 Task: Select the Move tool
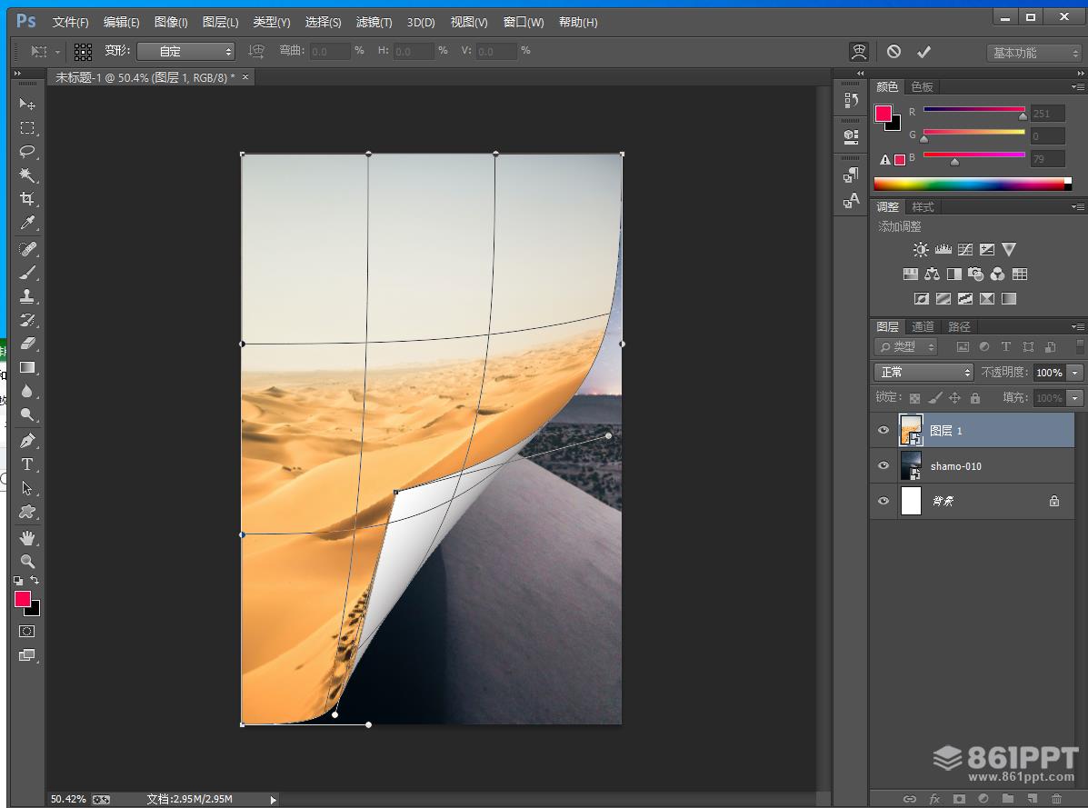click(x=27, y=104)
